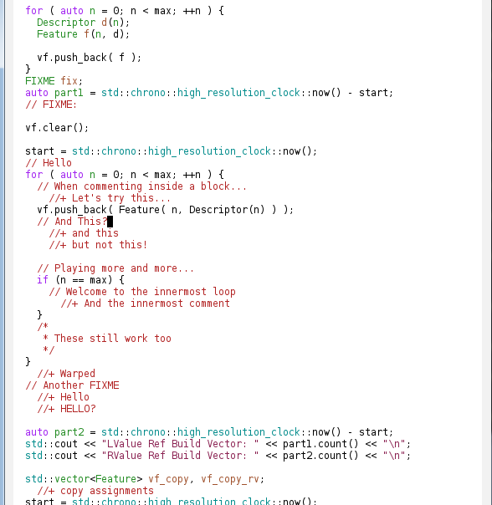Click '// Welcome to the innermost loop' comment
492x505 pixels.
pos(142,292)
